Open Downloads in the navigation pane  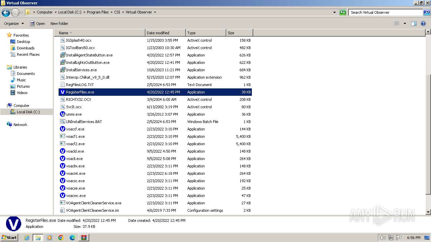pos(26,48)
